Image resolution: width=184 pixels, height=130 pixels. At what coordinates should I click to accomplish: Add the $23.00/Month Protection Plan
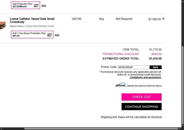(x=43, y=6)
